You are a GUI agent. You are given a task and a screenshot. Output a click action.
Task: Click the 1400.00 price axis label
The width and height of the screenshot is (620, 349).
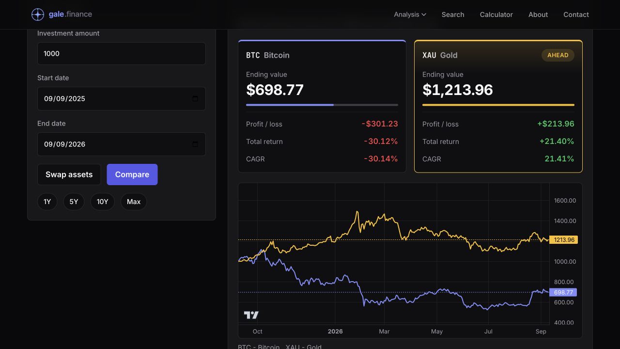[564, 221]
